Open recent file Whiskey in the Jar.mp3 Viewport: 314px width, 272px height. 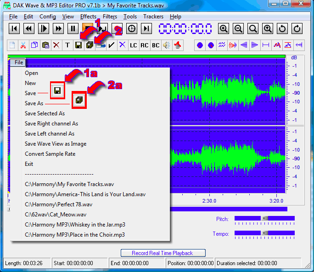pyautogui.click(x=75, y=225)
